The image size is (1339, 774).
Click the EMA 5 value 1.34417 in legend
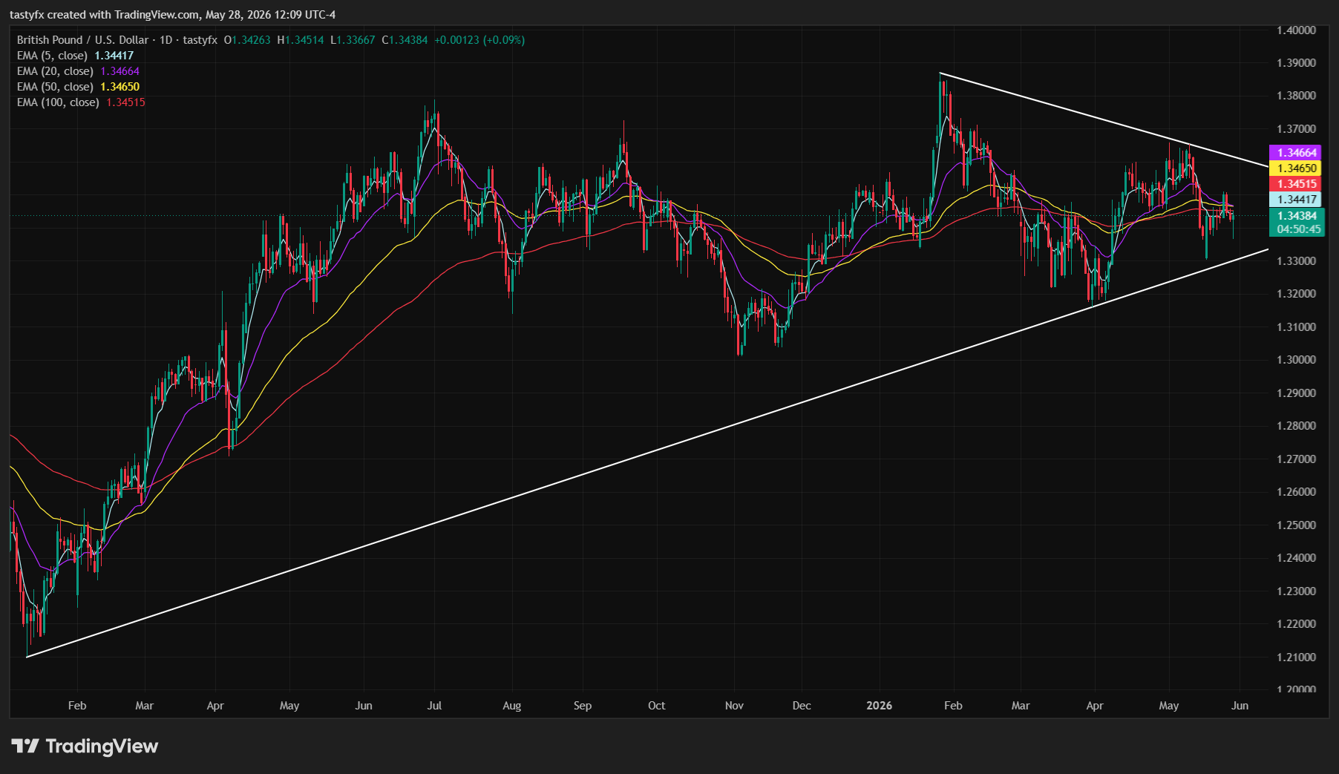coord(114,56)
